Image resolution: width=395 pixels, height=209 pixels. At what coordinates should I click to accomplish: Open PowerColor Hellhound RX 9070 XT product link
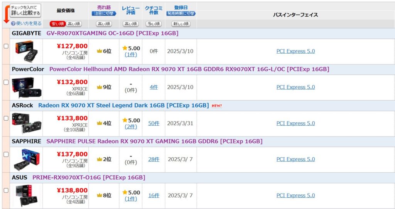pos(189,69)
